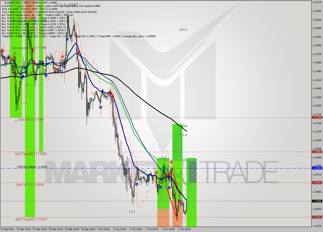Click the 'Point A:1.10456' info line

[x=30, y=9]
